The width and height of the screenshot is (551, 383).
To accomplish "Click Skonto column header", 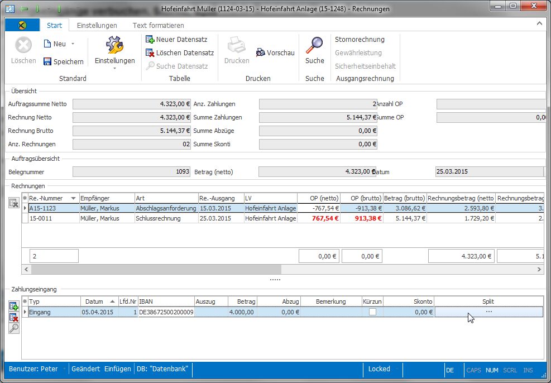I will (409, 301).
